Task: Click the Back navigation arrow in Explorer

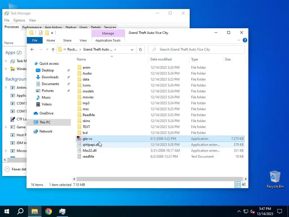Action: 32,49
